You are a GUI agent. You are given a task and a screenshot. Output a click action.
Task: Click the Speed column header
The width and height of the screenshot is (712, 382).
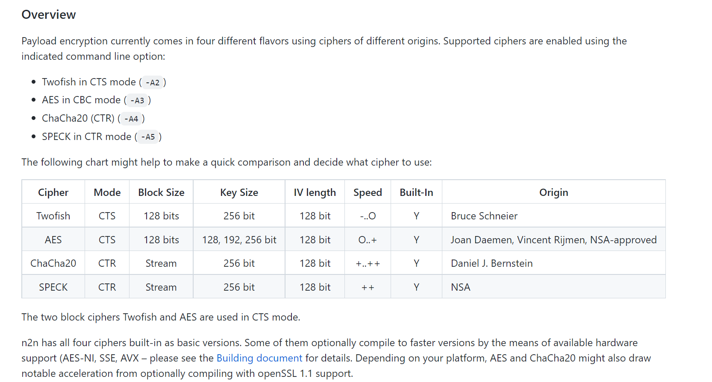click(368, 192)
